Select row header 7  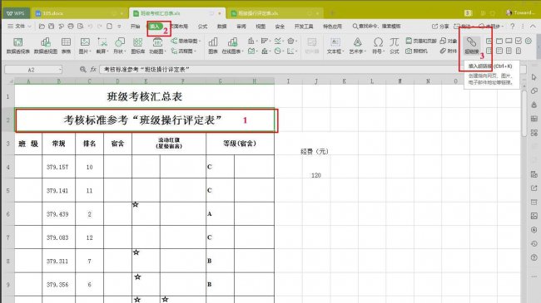coord(7,237)
